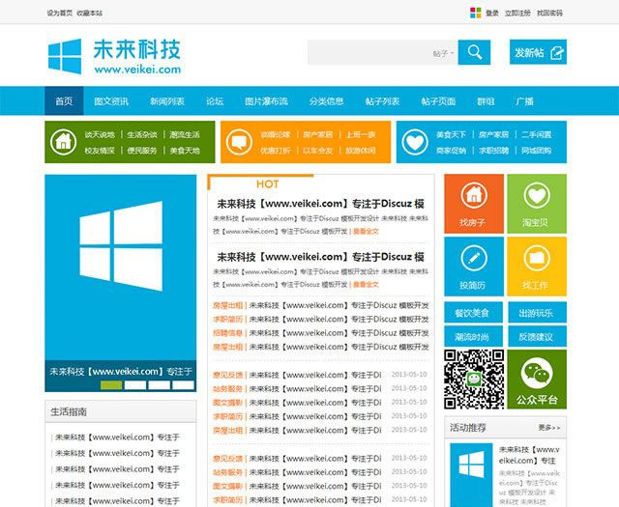Open the 新闻列表 nav item
619x507 pixels.
(167, 101)
